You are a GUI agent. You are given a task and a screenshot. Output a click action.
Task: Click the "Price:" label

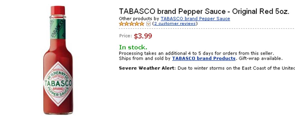click(125, 36)
